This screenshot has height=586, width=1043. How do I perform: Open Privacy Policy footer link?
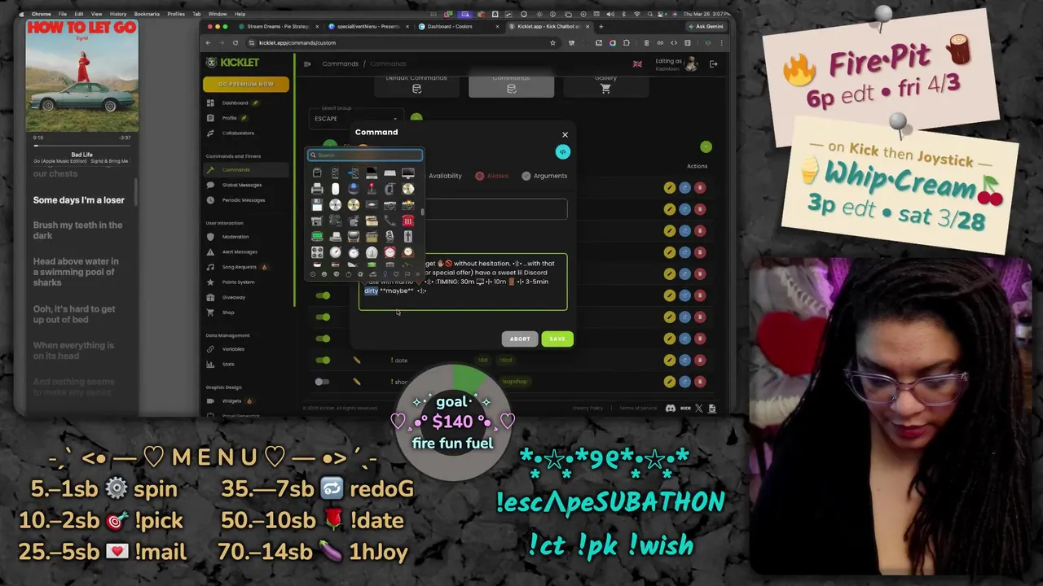(x=588, y=408)
